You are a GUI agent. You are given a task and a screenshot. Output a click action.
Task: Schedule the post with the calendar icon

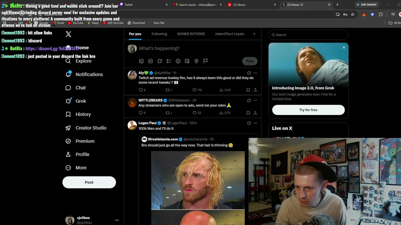(187, 61)
